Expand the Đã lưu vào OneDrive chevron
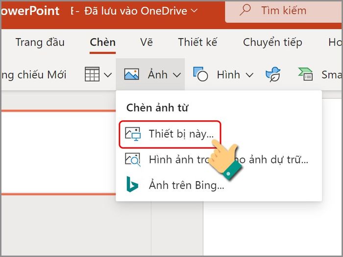 pyautogui.click(x=194, y=10)
